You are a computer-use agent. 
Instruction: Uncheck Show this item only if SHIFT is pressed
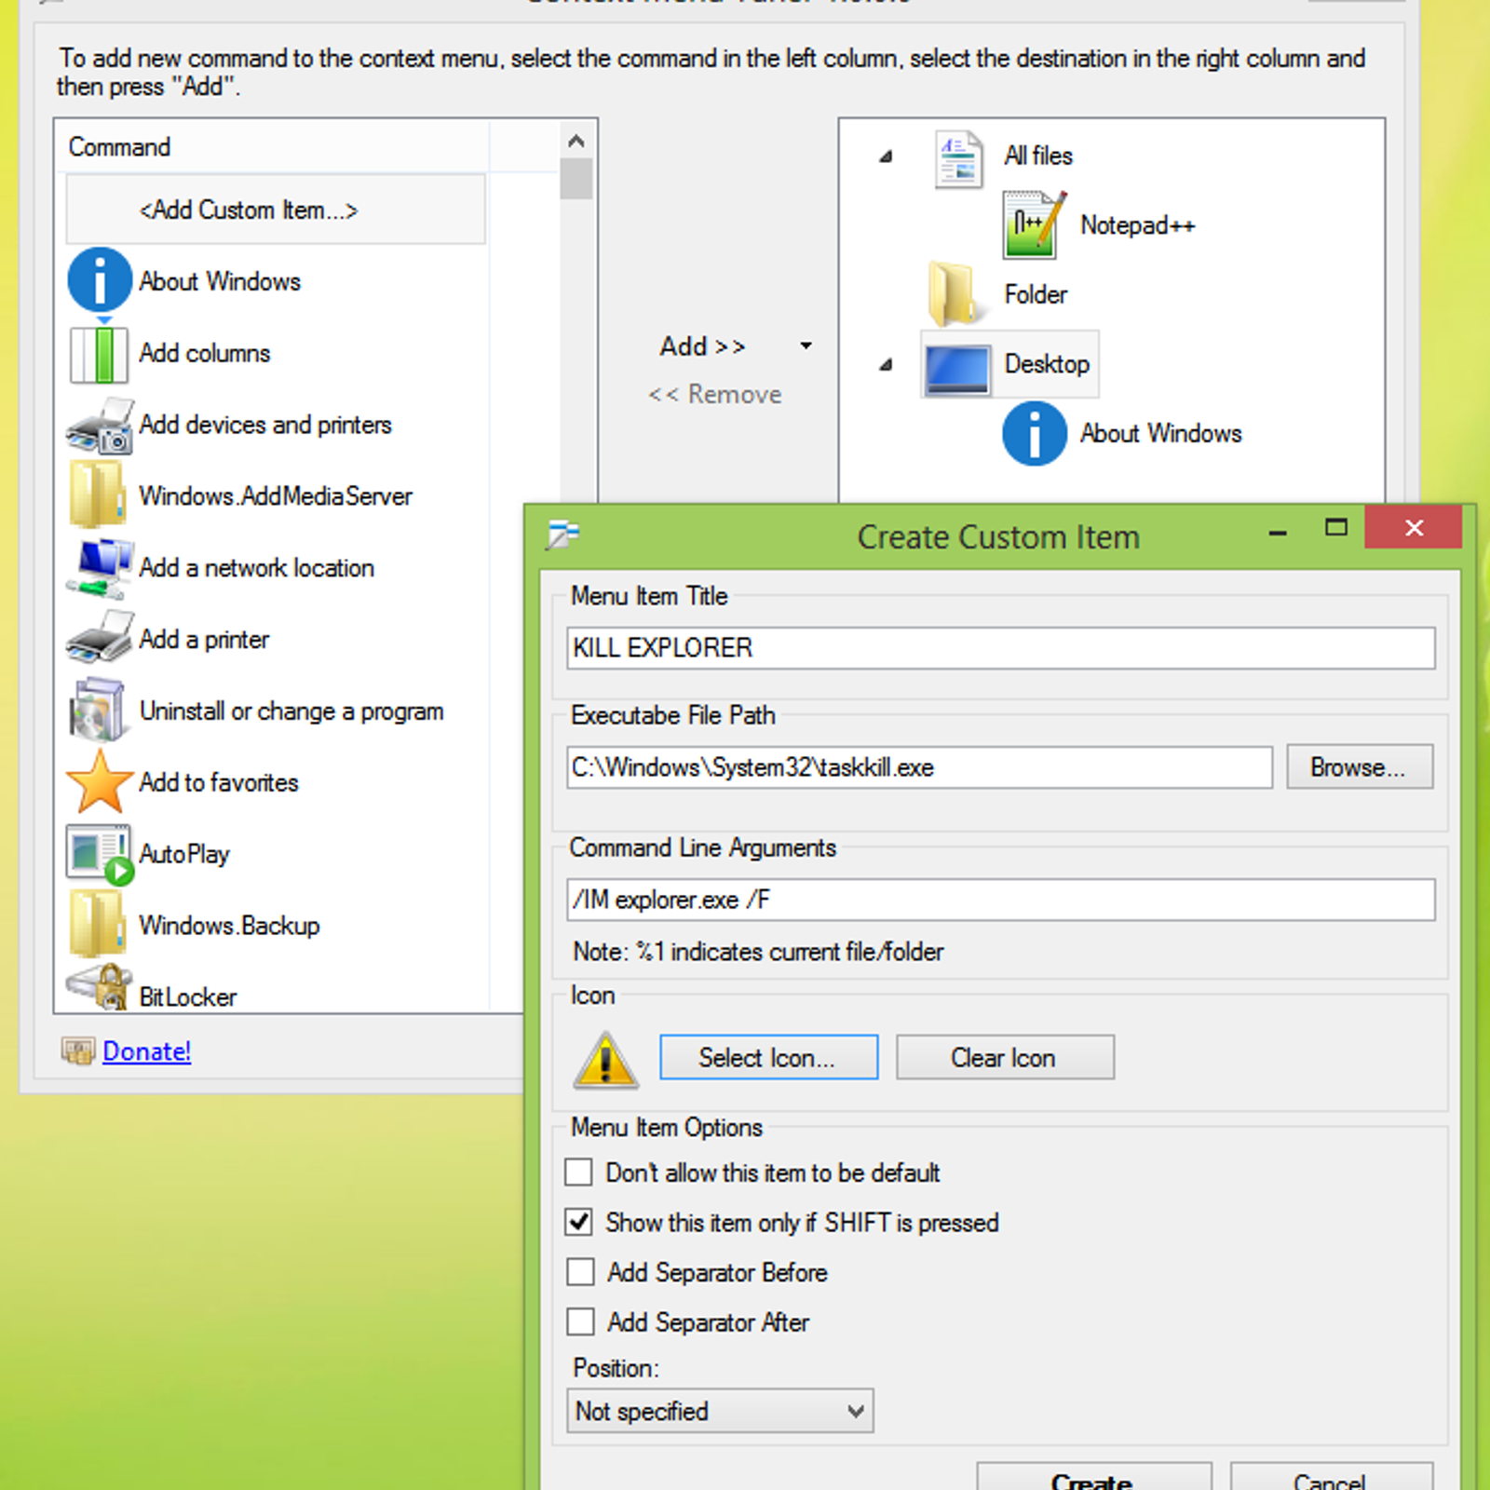click(x=579, y=1222)
